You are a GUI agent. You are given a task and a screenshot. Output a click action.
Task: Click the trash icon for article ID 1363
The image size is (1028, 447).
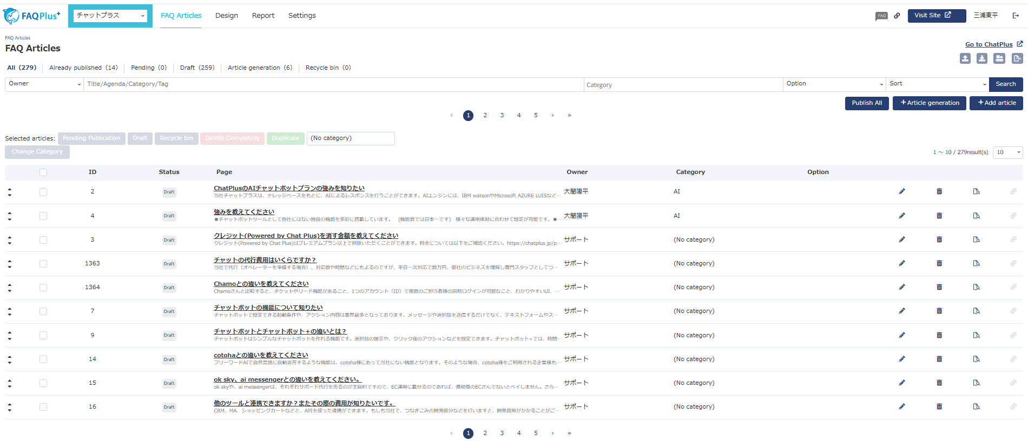pyautogui.click(x=939, y=263)
